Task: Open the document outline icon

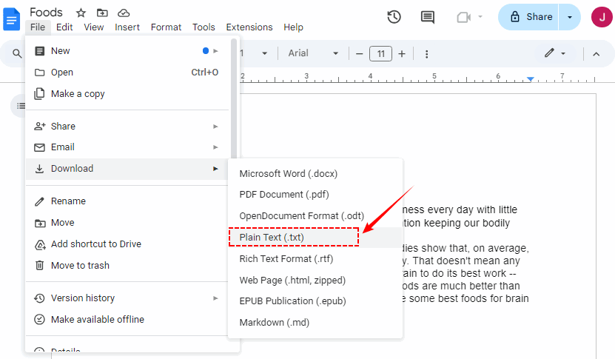Action: pyautogui.click(x=19, y=106)
